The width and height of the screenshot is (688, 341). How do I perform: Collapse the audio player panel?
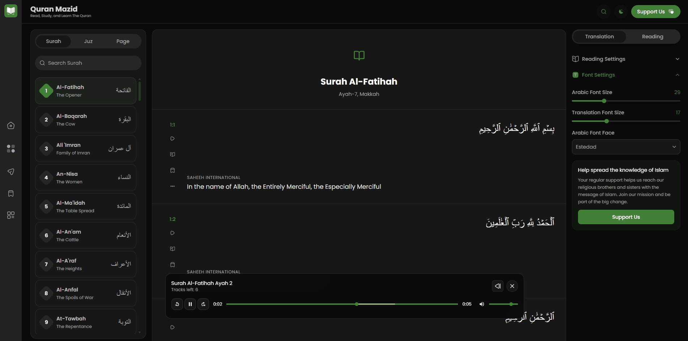(x=498, y=286)
